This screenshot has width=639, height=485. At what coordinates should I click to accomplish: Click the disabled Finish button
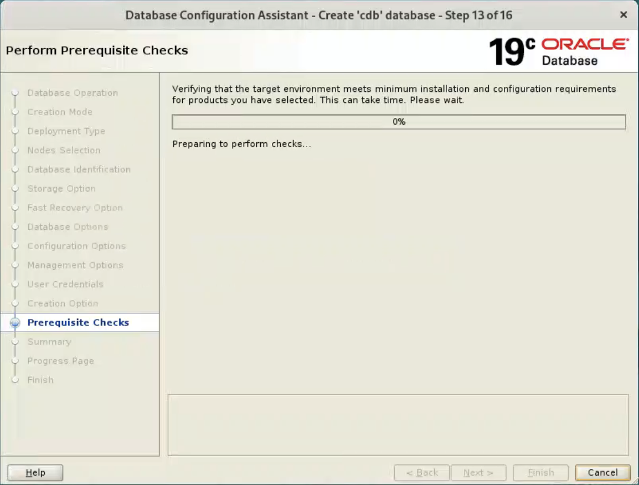[x=540, y=472]
